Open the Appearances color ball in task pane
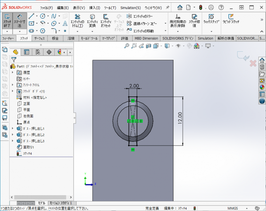Image resolution: width=266 pixels, height=211 pixels. tap(262, 87)
